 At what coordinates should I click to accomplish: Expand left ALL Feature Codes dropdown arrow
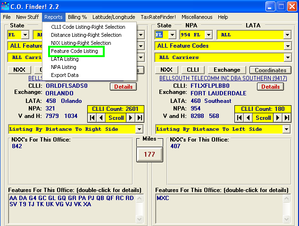[141, 46]
